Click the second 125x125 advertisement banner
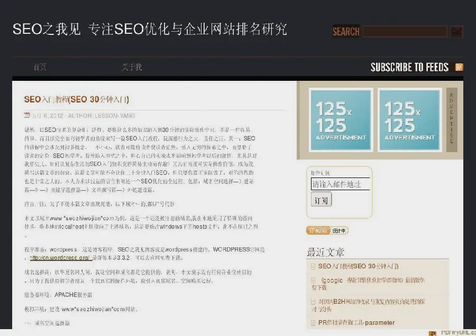 (x=410, y=120)
